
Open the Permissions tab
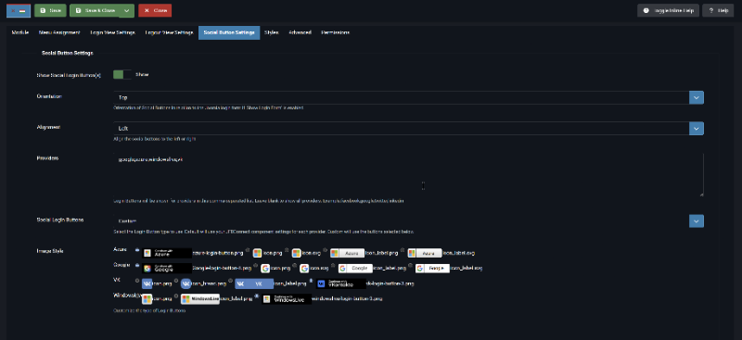(x=335, y=32)
